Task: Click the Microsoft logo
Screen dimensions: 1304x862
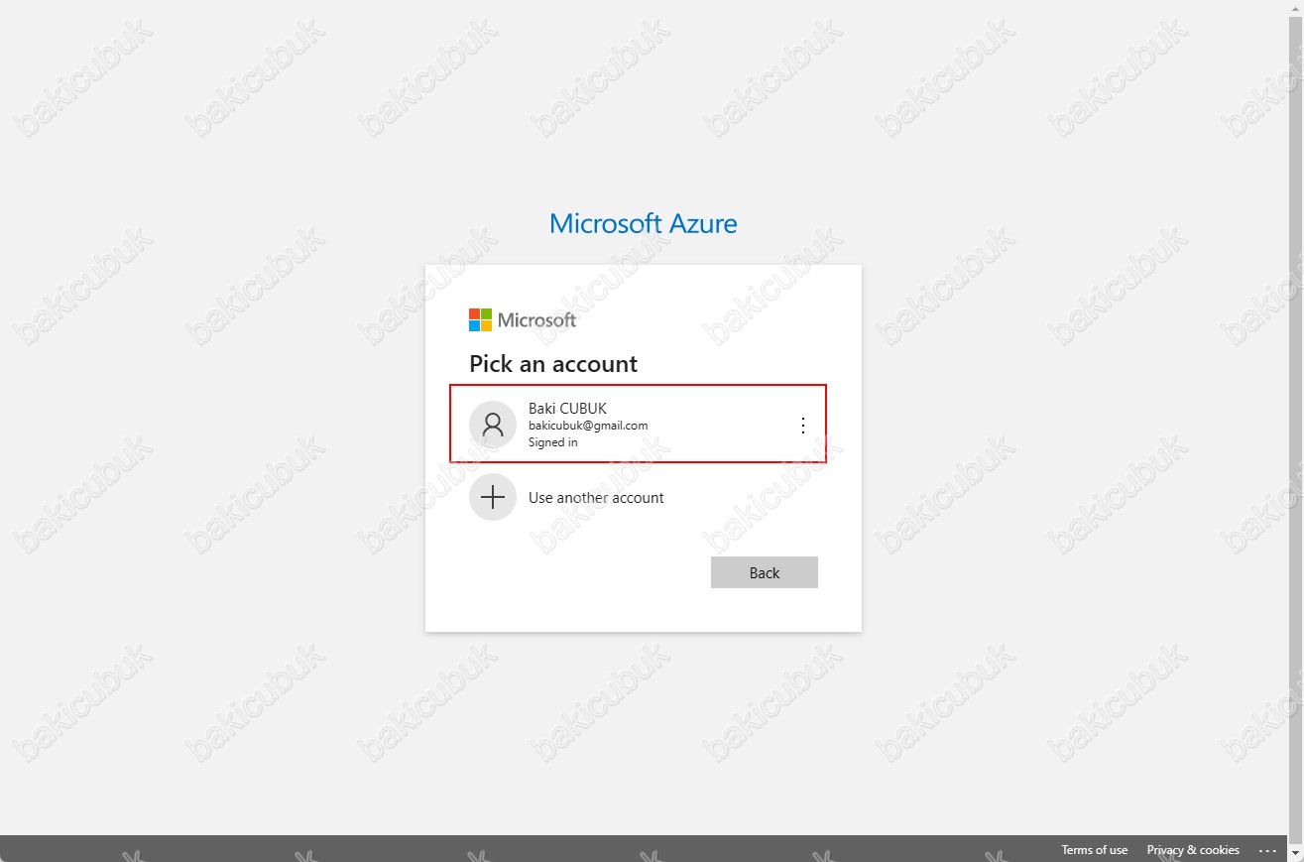Action: 523,319
